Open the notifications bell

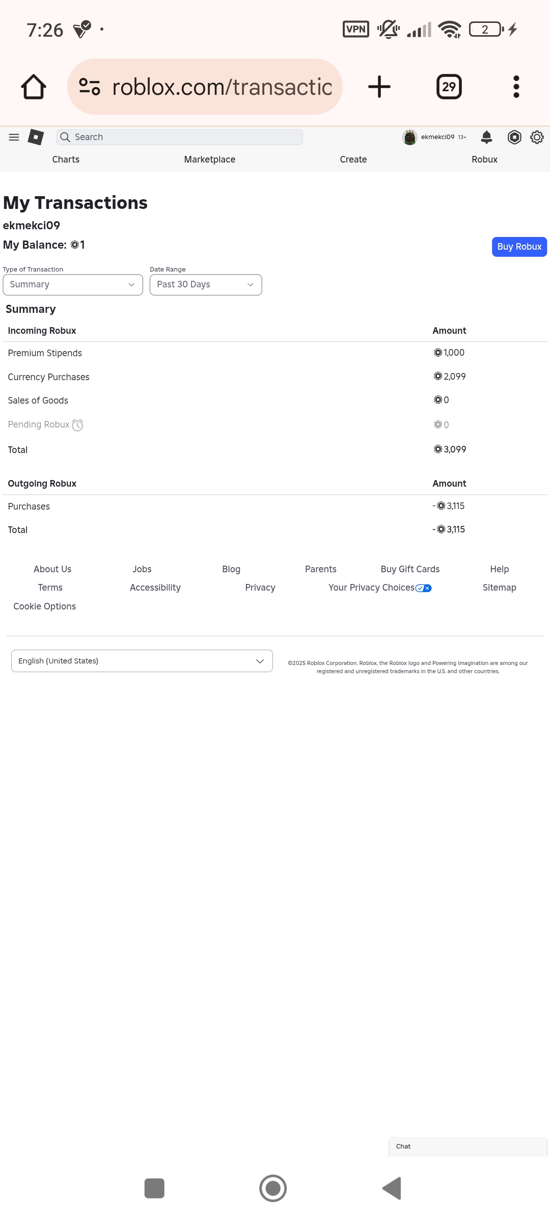487,137
